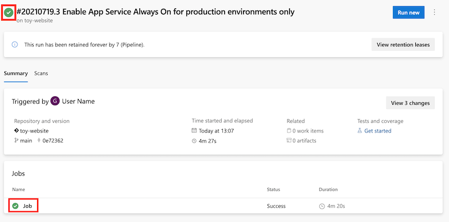Open the three-dot more actions menu
The width and height of the screenshot is (449, 222).
[434, 12]
